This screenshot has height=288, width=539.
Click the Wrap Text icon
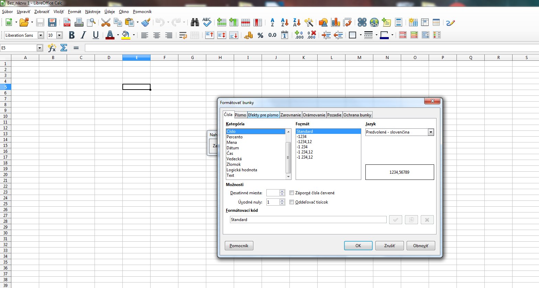183,35
